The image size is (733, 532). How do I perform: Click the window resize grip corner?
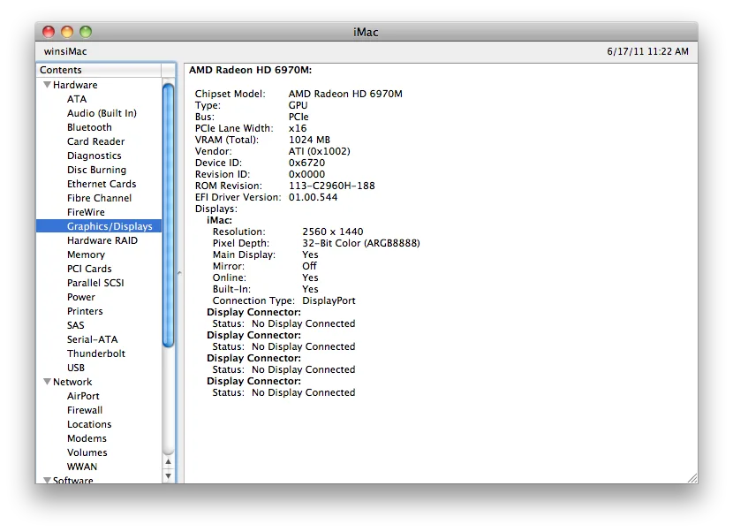click(691, 476)
